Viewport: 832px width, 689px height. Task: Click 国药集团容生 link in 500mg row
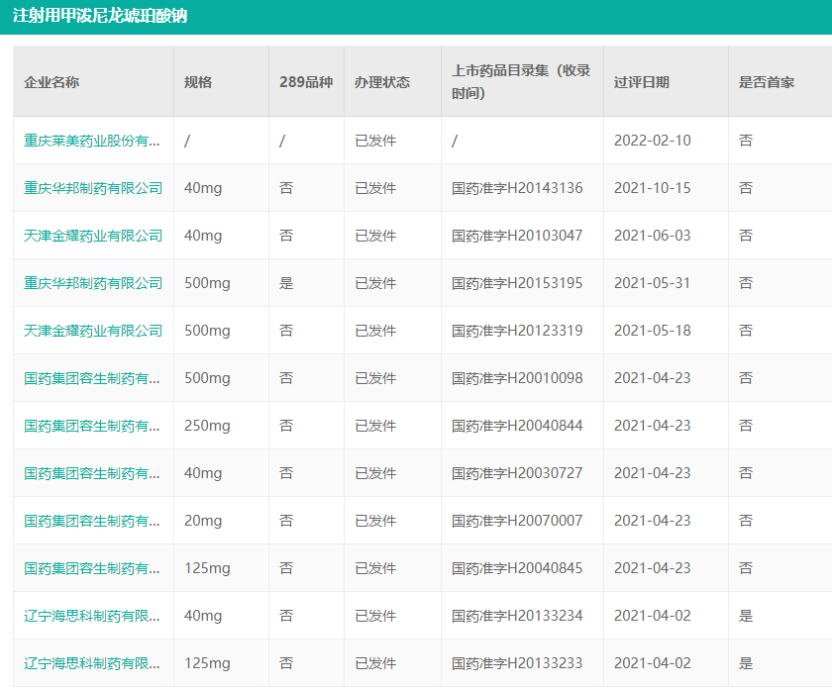[92, 378]
